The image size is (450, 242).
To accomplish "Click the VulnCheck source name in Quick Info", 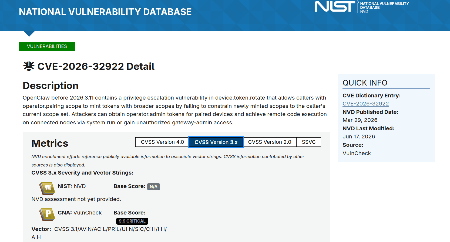I will (x=357, y=153).
